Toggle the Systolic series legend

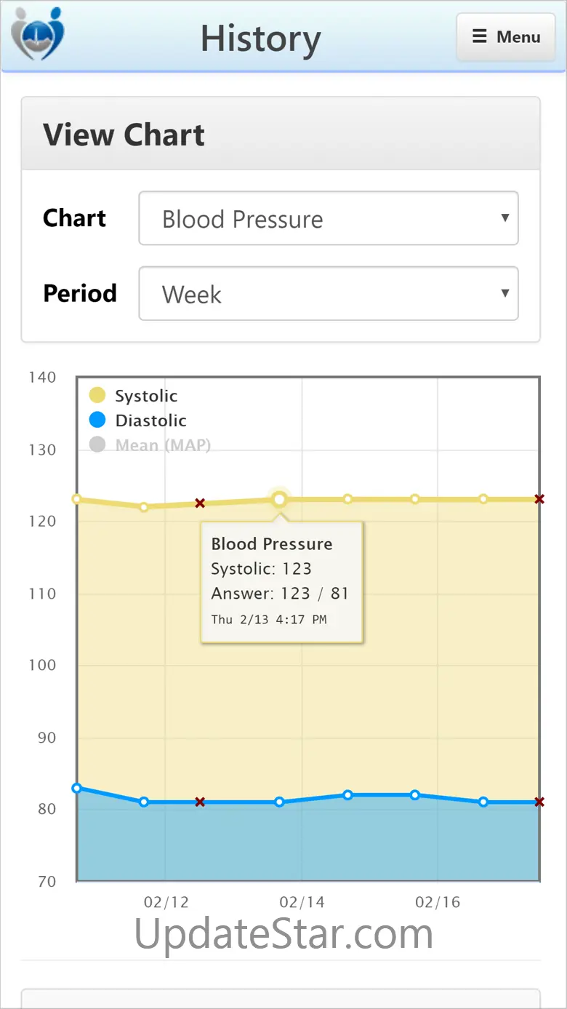(x=146, y=396)
